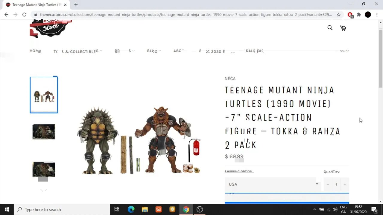This screenshot has width=383, height=215.
Task: Reload the page
Action: pos(24,15)
